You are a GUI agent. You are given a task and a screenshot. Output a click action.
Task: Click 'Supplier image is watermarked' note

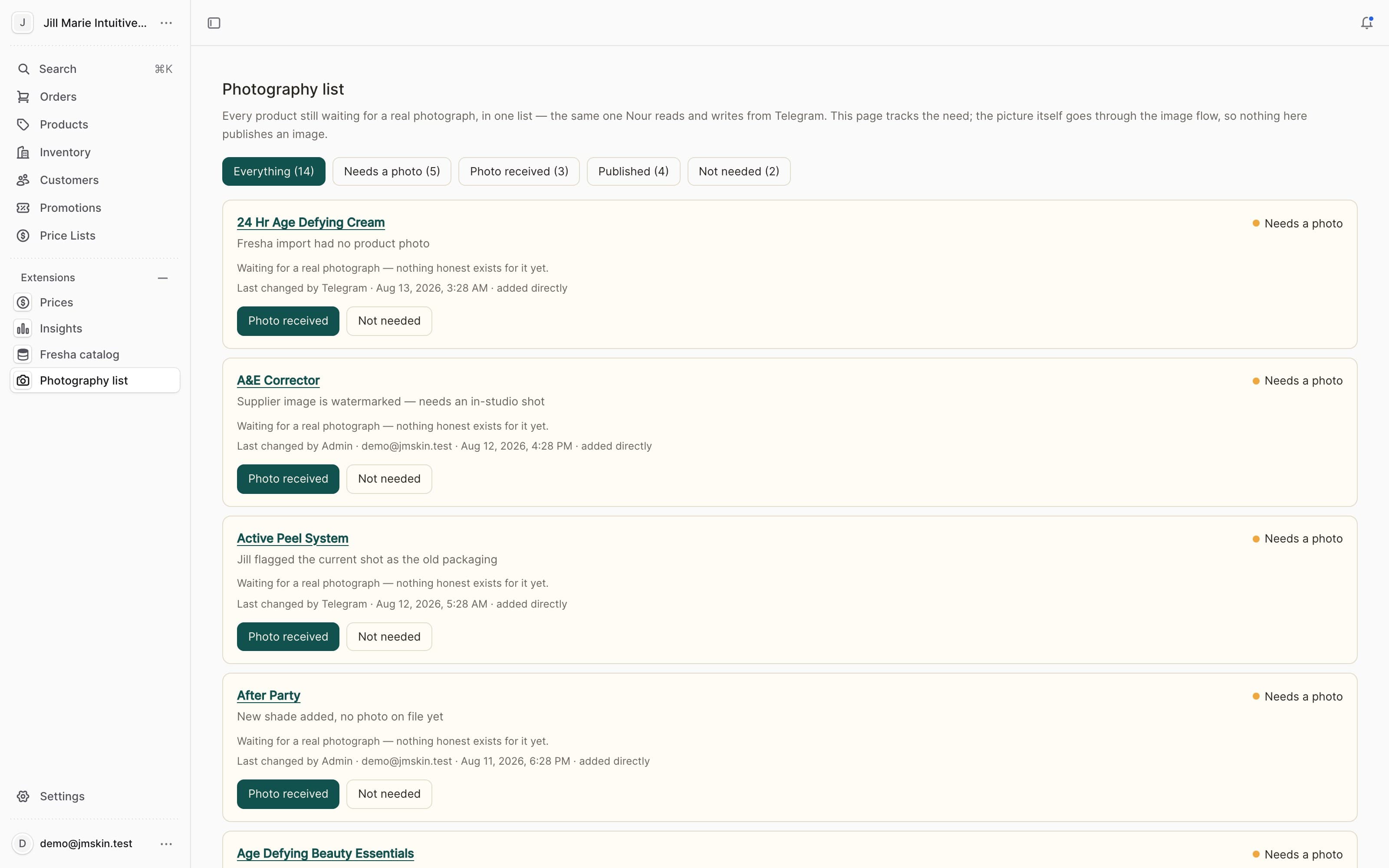[390, 402]
